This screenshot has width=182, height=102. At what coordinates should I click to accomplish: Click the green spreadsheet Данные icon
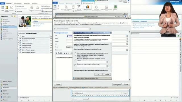115,7
